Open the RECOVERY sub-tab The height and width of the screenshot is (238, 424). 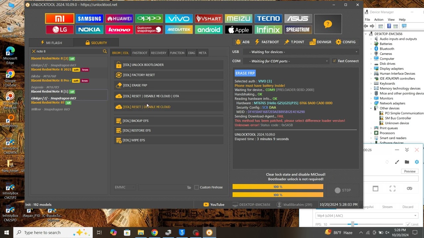tap(159, 53)
